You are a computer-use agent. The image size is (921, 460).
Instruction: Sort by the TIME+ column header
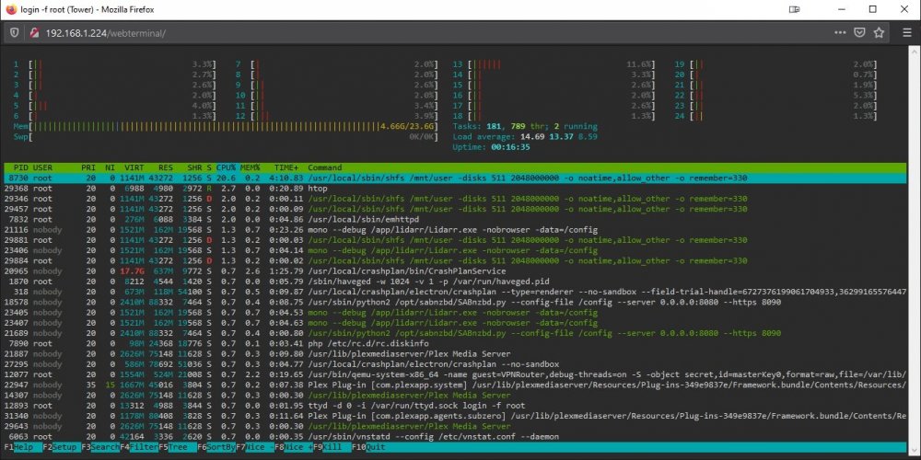point(286,167)
